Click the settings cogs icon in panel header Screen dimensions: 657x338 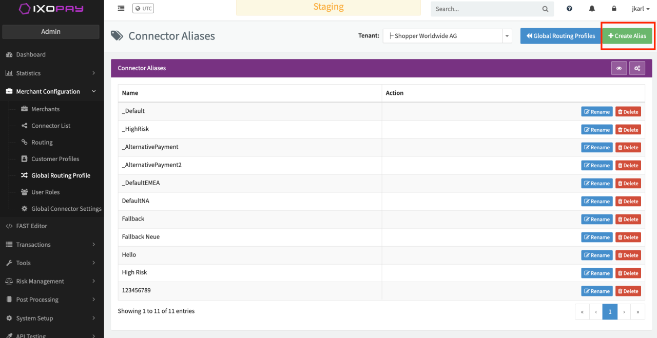coord(637,68)
